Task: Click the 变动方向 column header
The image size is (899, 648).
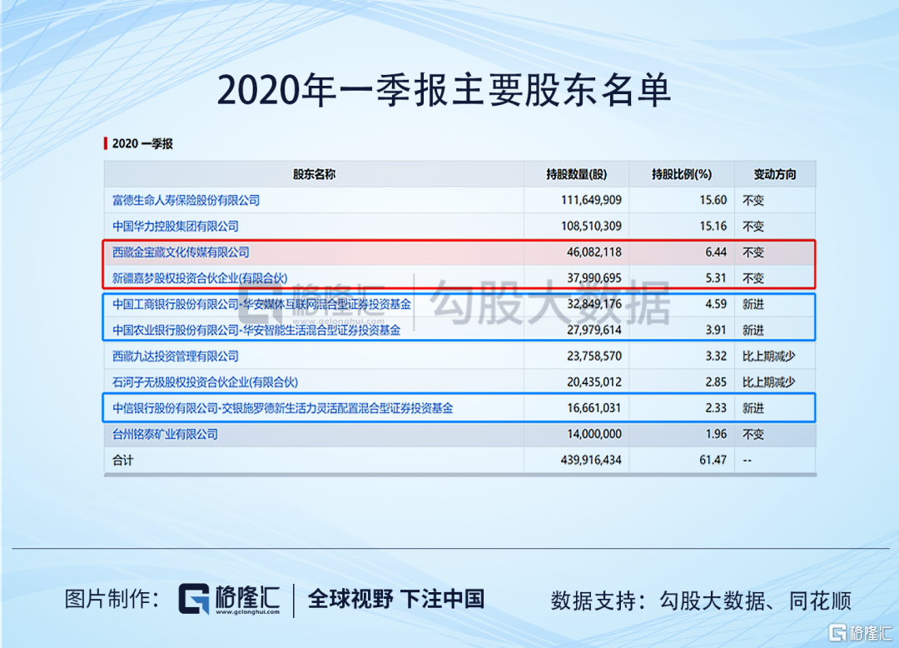Action: pyautogui.click(x=775, y=174)
